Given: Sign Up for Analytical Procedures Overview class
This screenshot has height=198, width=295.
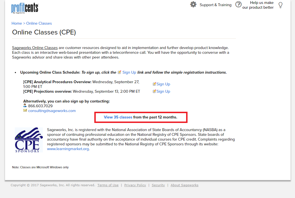Looking at the screenshot, I should [163, 84].
